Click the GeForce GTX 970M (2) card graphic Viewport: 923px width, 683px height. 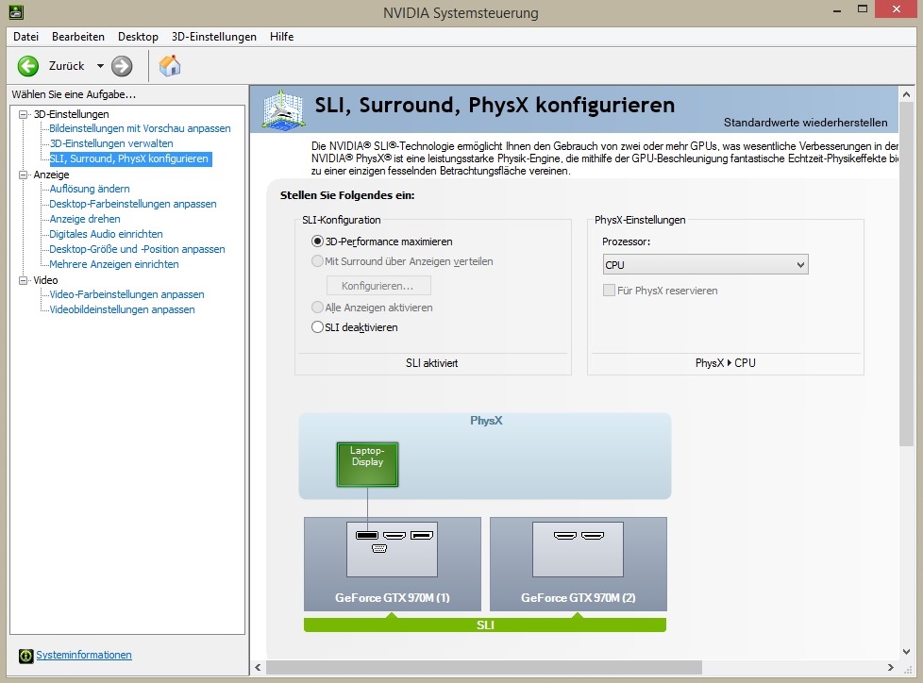pos(578,563)
